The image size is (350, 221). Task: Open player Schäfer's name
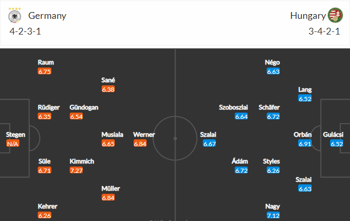pos(269,107)
